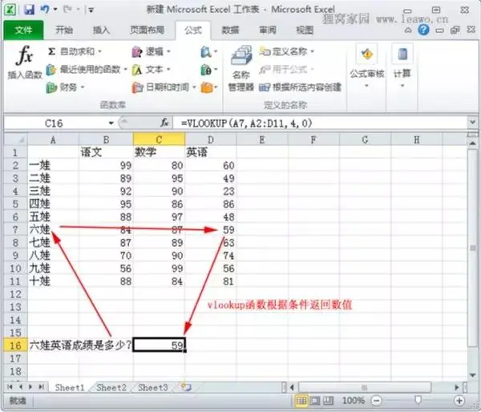The width and height of the screenshot is (481, 412).
Task: Open Lookup & Reference functions icon
Action: pyautogui.click(x=206, y=52)
